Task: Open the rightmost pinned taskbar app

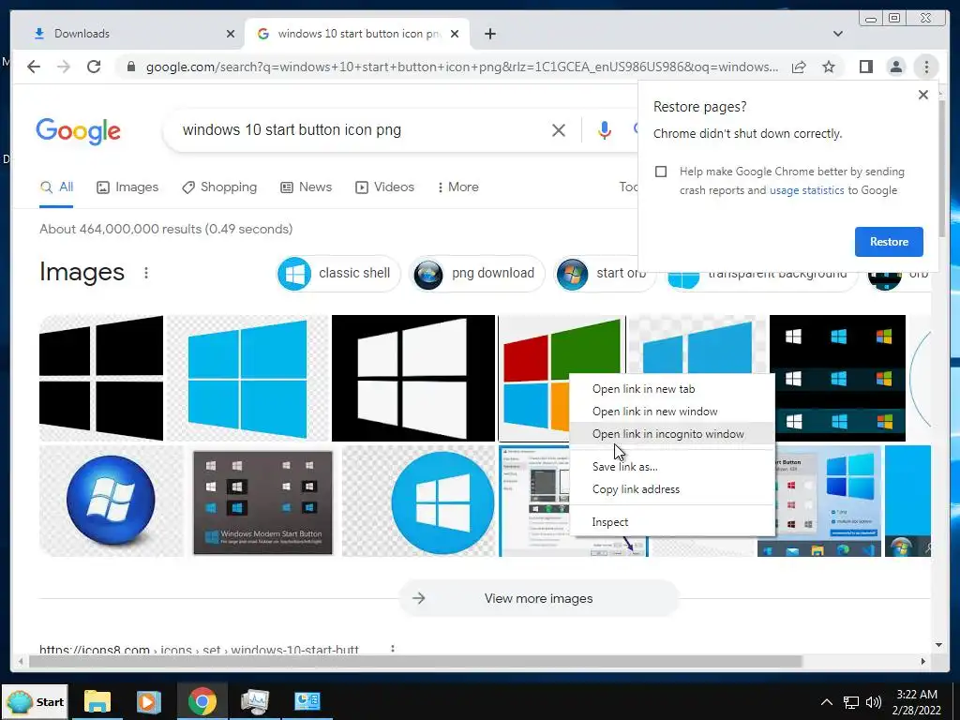Action: pyautogui.click(x=307, y=701)
